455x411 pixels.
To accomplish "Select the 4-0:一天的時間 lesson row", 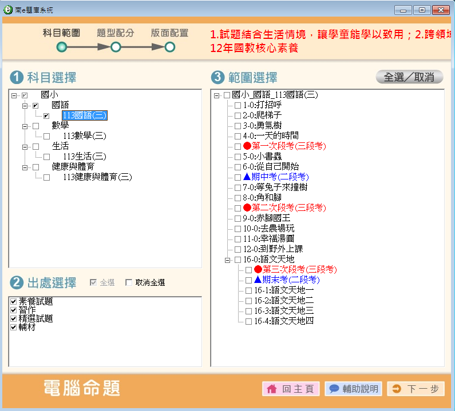I will (271, 135).
